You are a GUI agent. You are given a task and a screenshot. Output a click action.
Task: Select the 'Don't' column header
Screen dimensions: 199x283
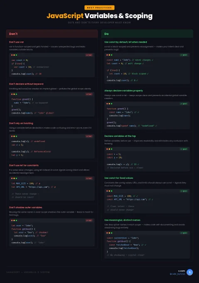pyautogui.click(x=52, y=34)
